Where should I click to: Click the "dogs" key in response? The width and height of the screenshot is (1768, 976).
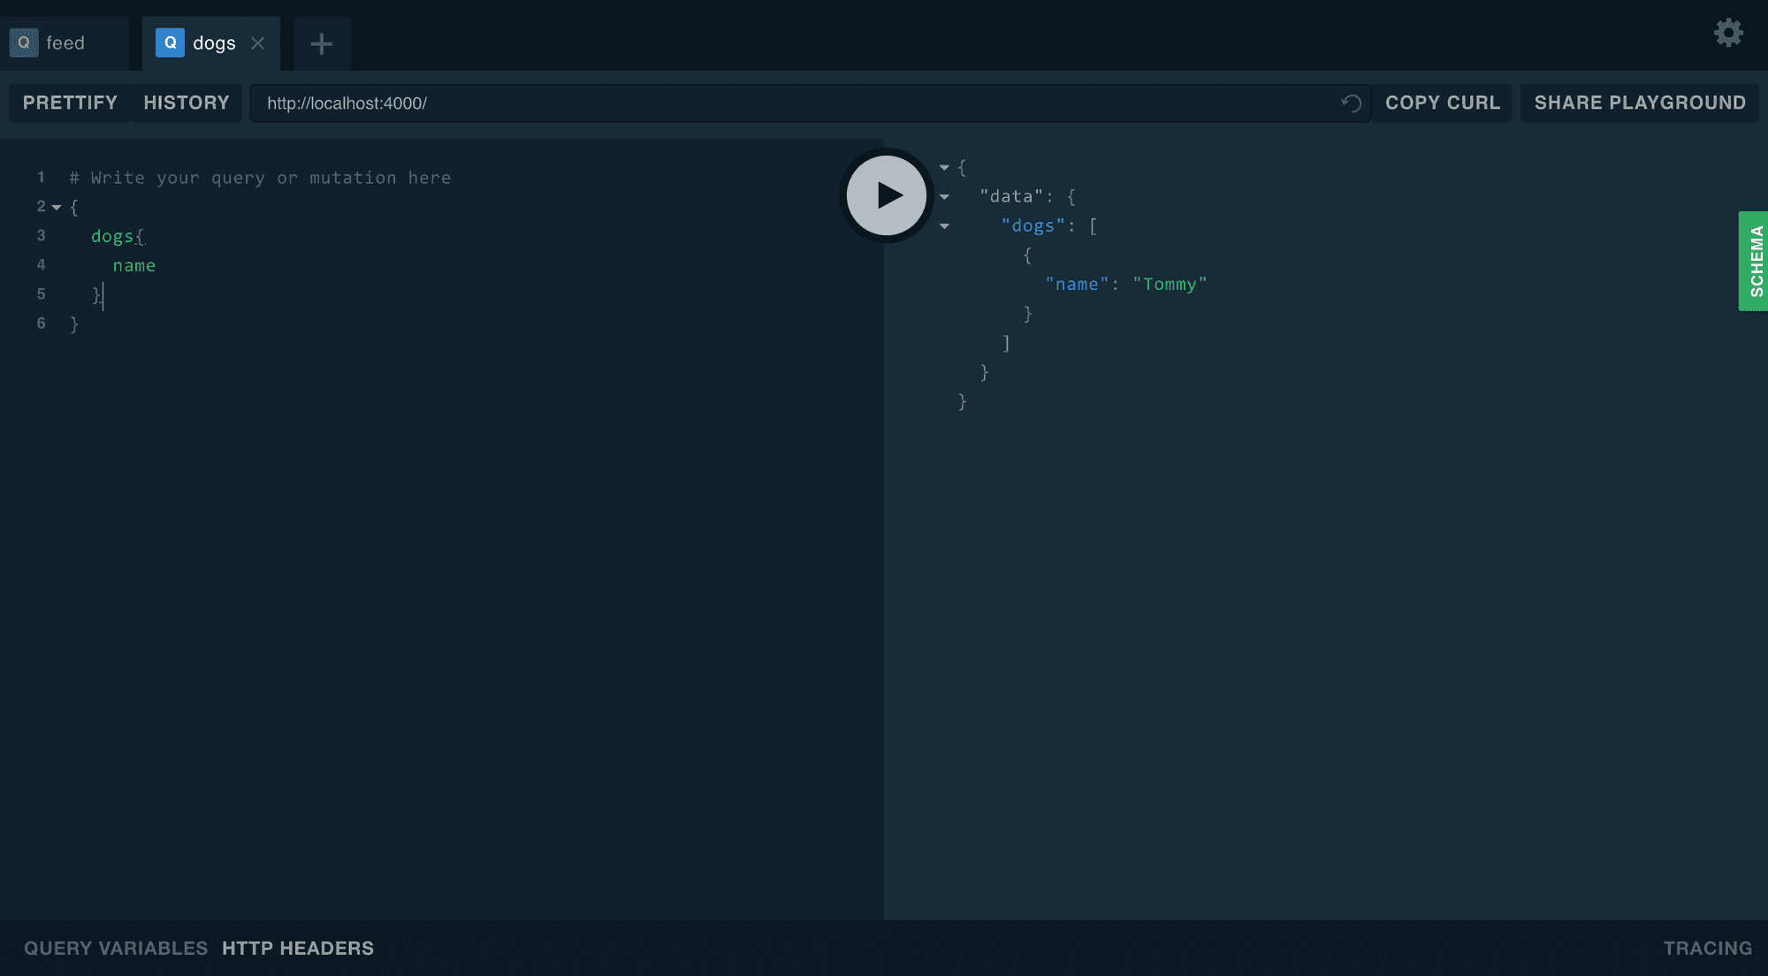pyautogui.click(x=1033, y=226)
